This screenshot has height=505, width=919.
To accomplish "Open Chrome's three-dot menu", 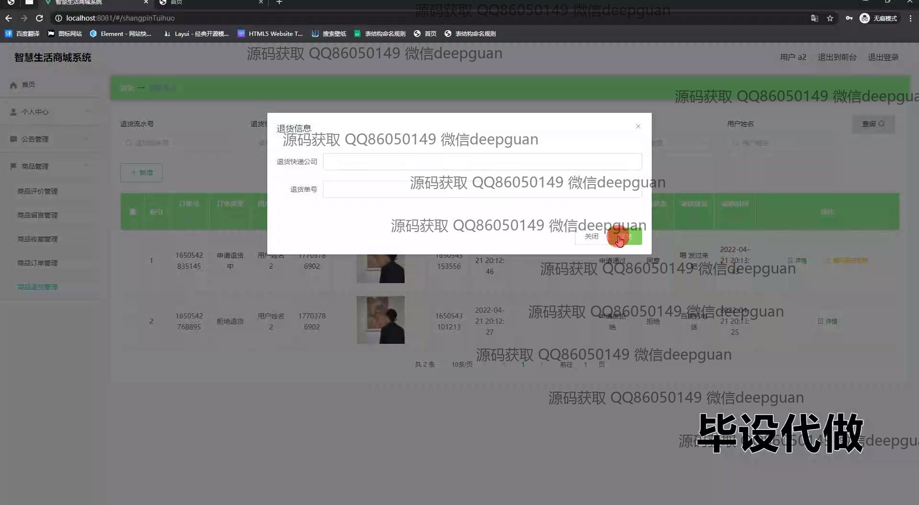I will click(910, 18).
